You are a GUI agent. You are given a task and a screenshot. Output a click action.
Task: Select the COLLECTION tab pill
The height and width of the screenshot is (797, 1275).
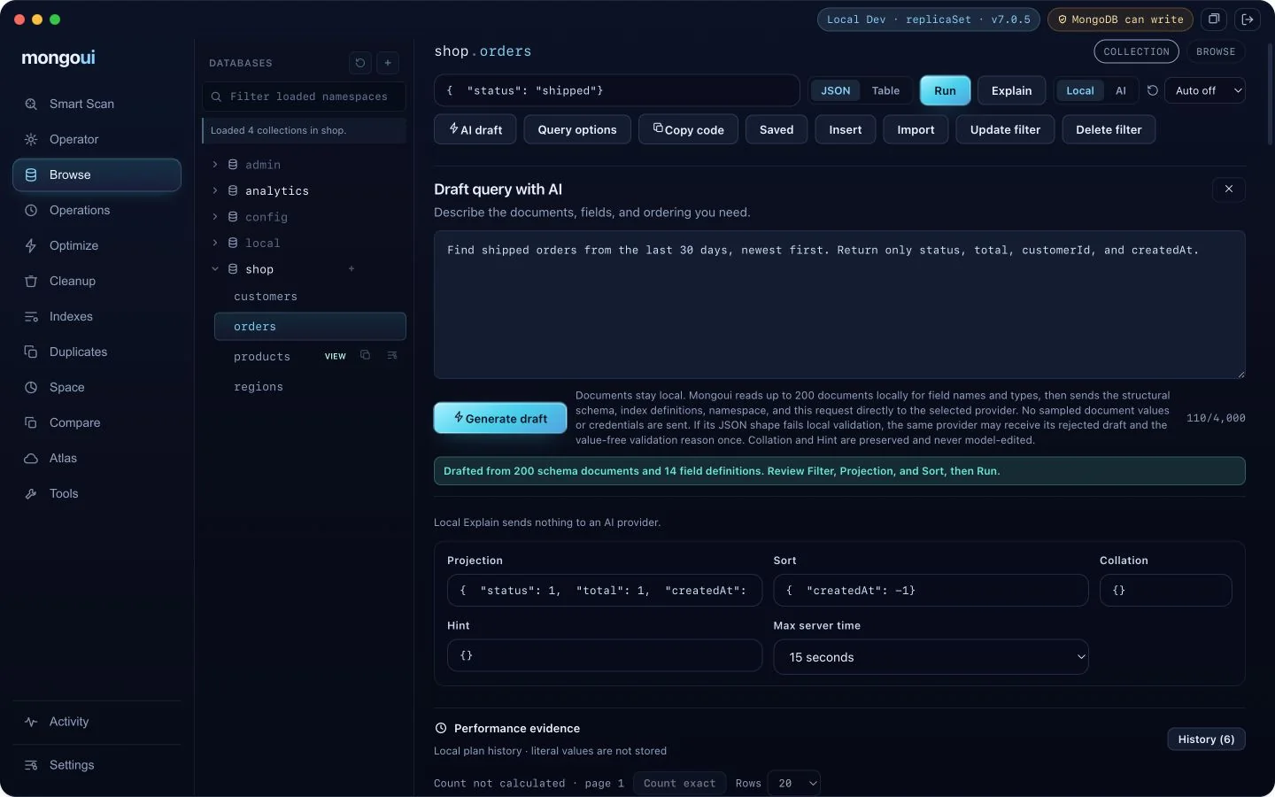(x=1136, y=51)
